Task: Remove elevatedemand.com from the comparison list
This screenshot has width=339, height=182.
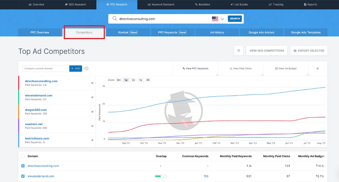Action: (92, 97)
